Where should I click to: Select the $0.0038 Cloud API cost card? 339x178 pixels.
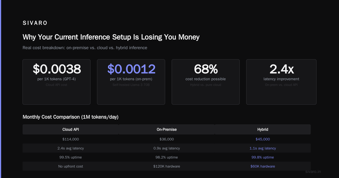pyautogui.click(x=56, y=82)
